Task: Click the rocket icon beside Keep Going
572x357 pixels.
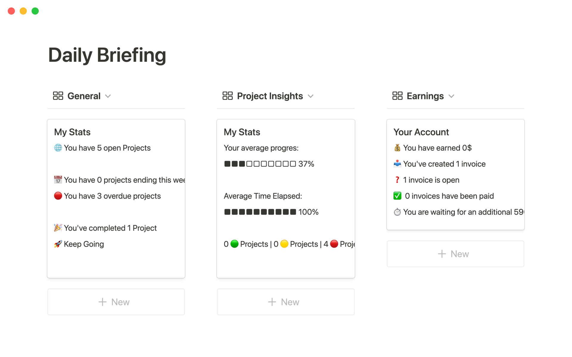Action: 58,244
